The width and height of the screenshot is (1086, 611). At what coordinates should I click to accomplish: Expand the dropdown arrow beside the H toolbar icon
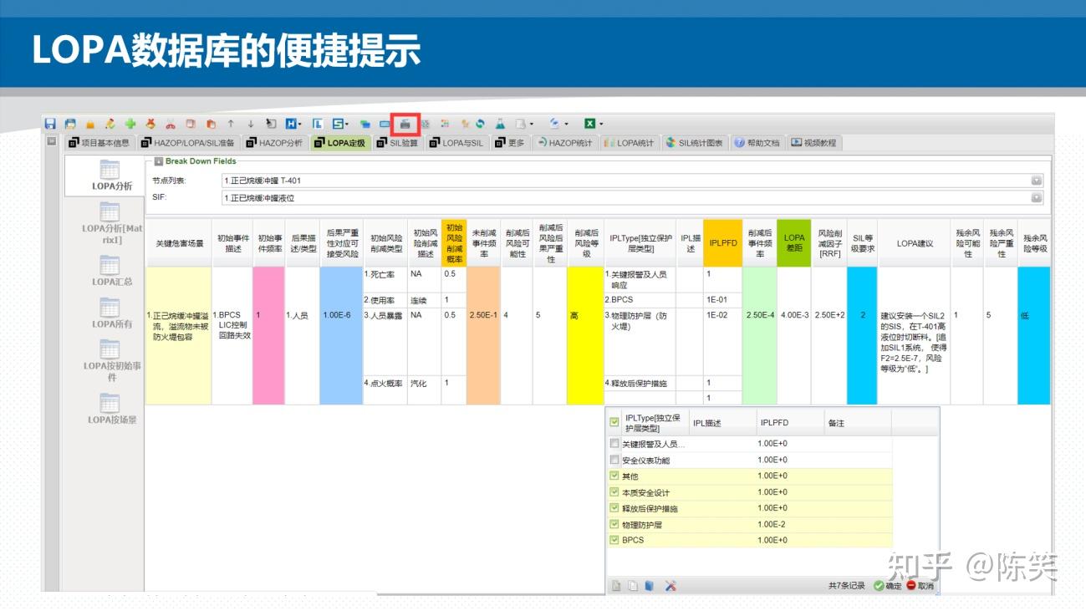click(x=299, y=124)
